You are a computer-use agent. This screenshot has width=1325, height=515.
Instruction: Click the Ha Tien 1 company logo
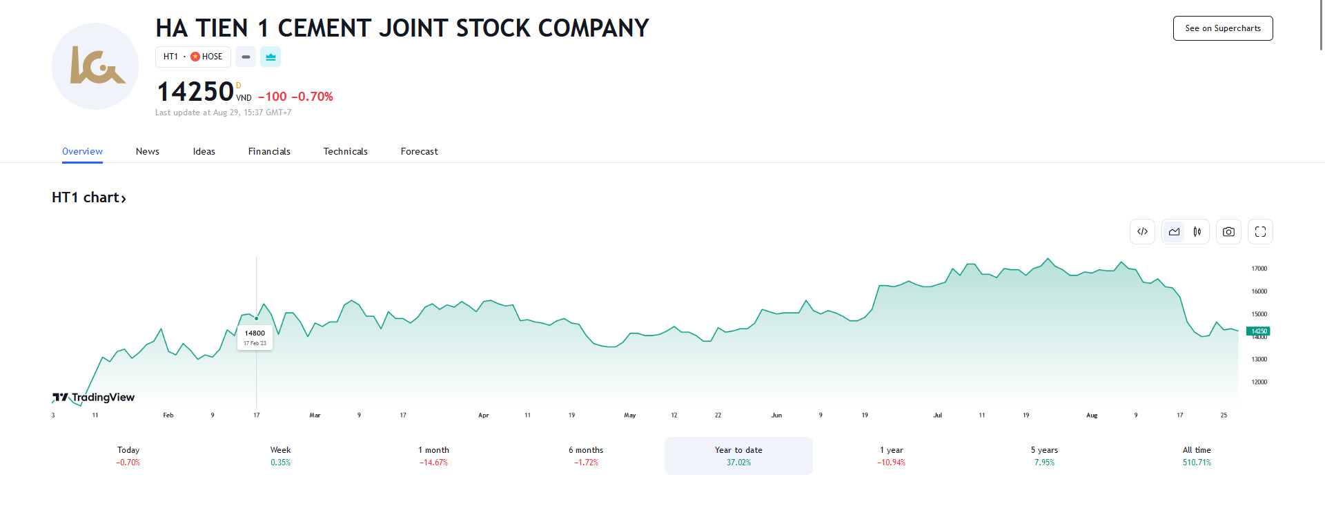click(95, 66)
